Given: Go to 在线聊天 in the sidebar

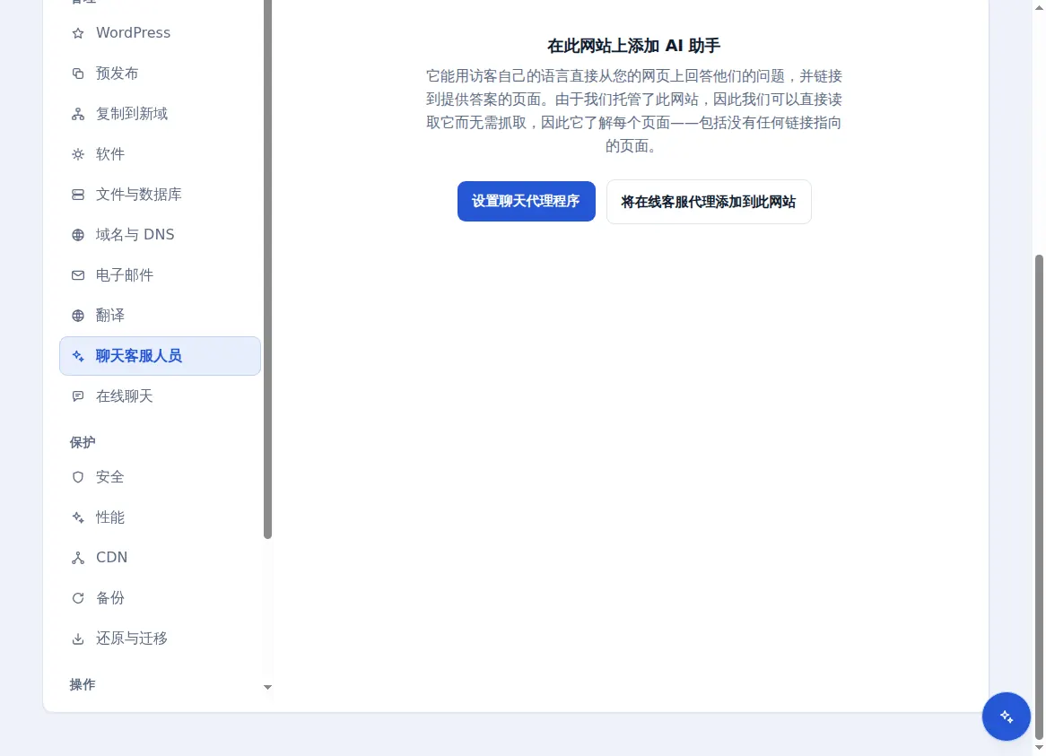Looking at the screenshot, I should point(160,396).
